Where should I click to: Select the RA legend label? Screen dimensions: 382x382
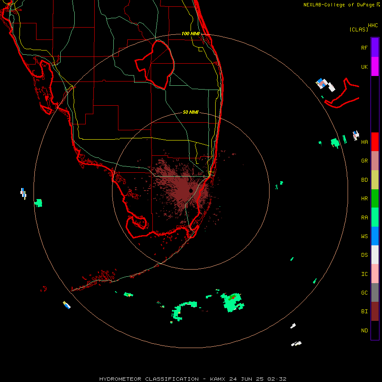(x=364, y=218)
